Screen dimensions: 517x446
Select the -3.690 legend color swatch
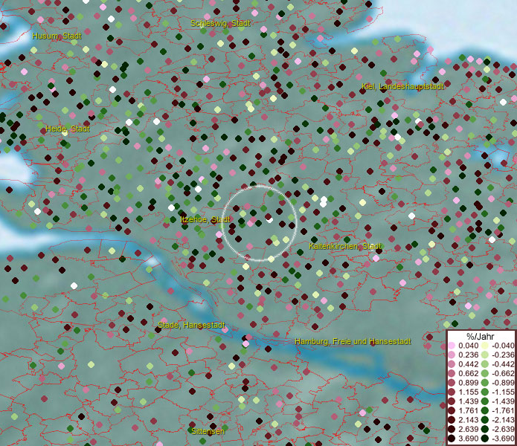point(485,439)
